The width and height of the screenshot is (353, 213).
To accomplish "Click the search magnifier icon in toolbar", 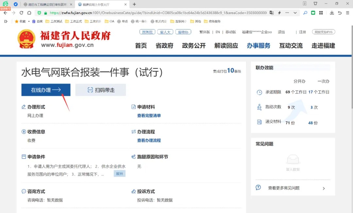I will tap(305, 13).
